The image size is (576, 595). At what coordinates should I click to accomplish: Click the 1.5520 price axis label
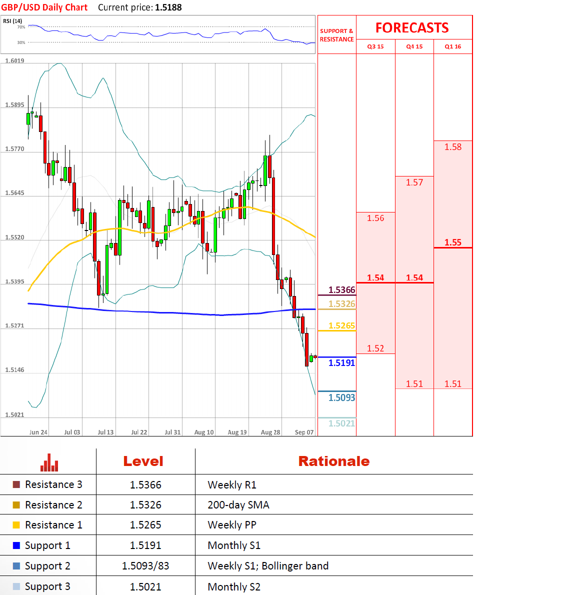coord(15,237)
